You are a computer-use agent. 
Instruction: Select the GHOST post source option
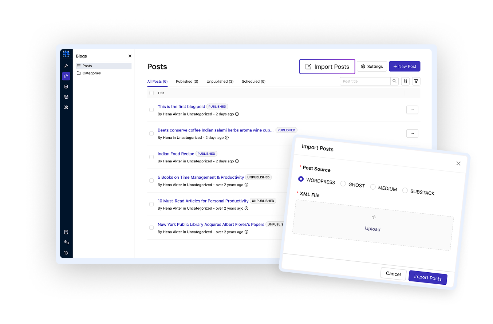point(343,184)
